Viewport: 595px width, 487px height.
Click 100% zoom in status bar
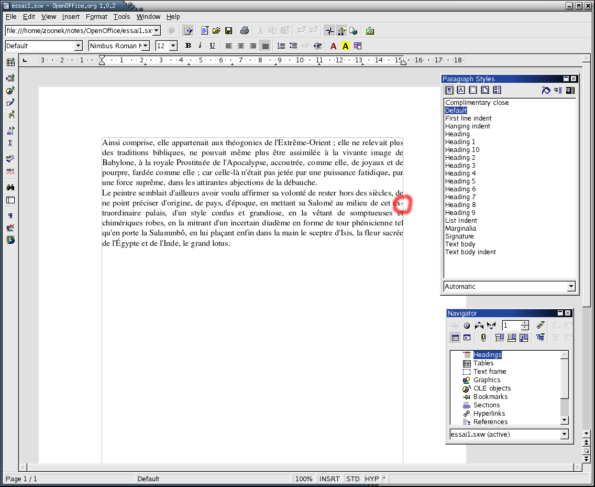(x=304, y=479)
